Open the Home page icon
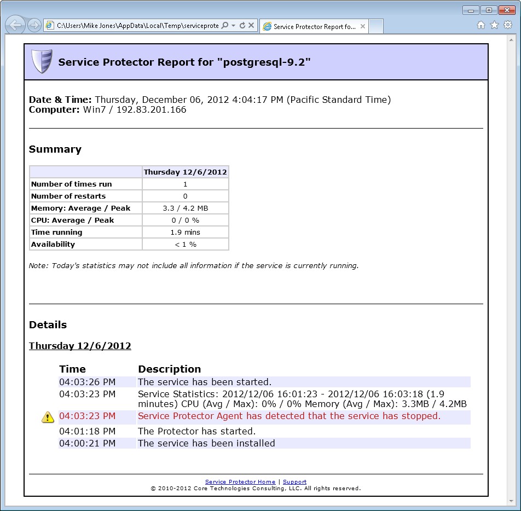The height and width of the screenshot is (511, 521). click(x=481, y=25)
